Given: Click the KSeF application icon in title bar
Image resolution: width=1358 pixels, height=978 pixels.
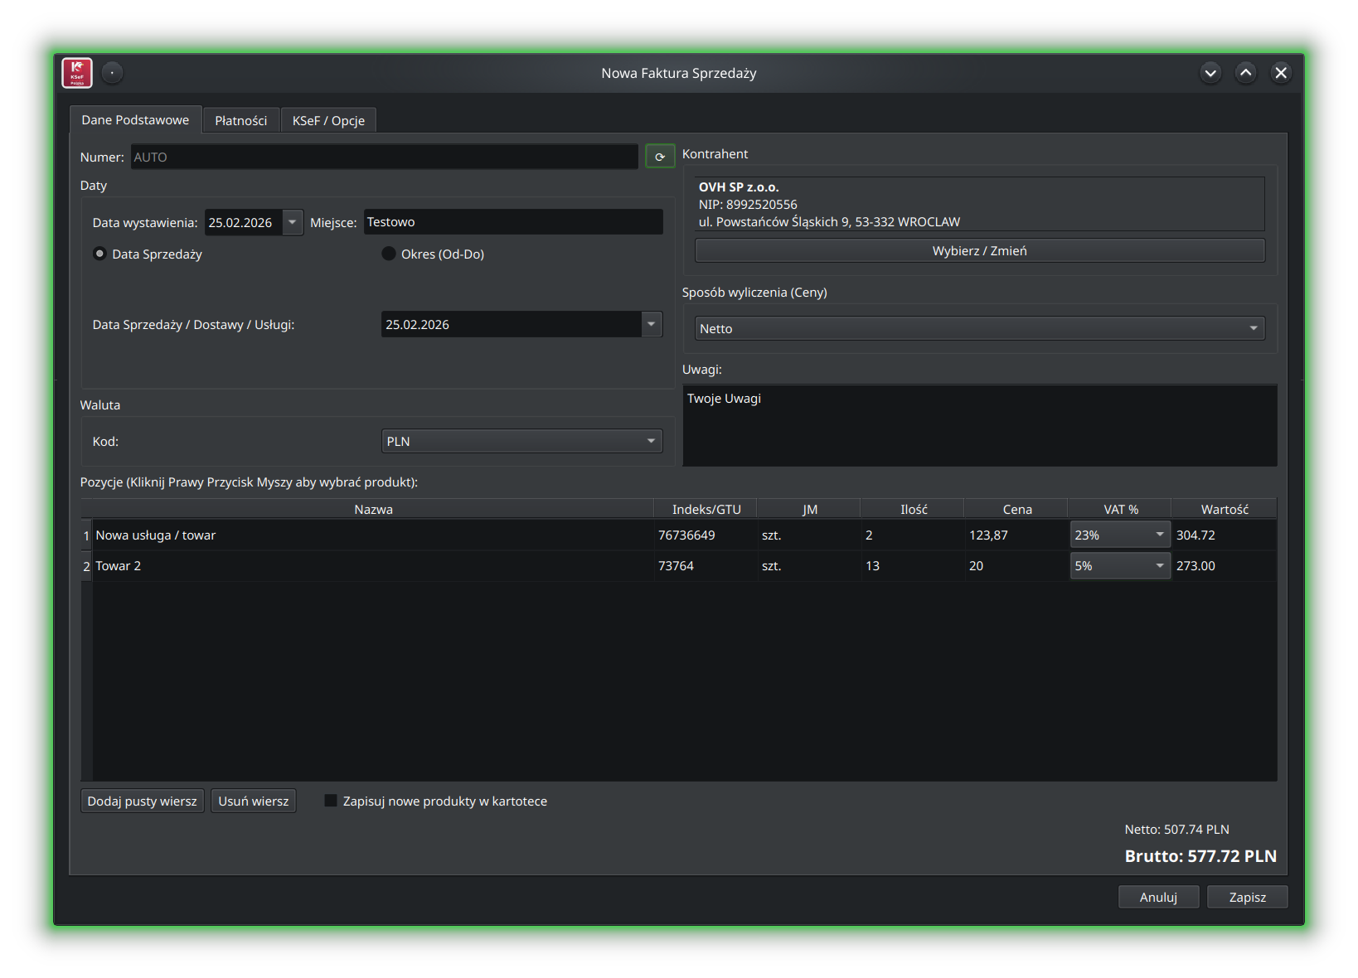Looking at the screenshot, I should coord(77,73).
